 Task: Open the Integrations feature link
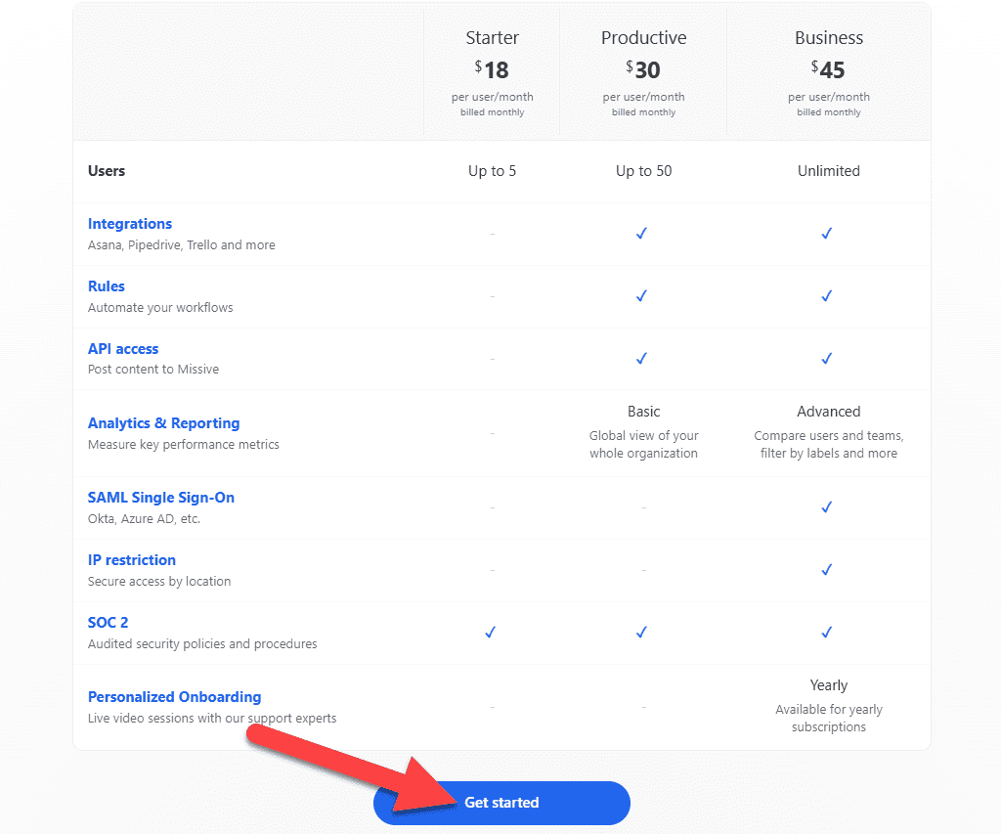(130, 224)
